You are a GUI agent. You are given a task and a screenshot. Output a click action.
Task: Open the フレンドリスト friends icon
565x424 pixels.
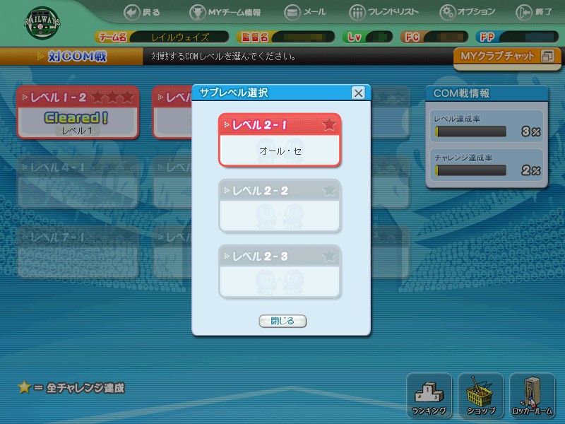coord(358,12)
